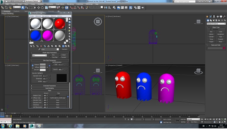Select the Lights category in Create panel

pyautogui.click(x=214, y=20)
